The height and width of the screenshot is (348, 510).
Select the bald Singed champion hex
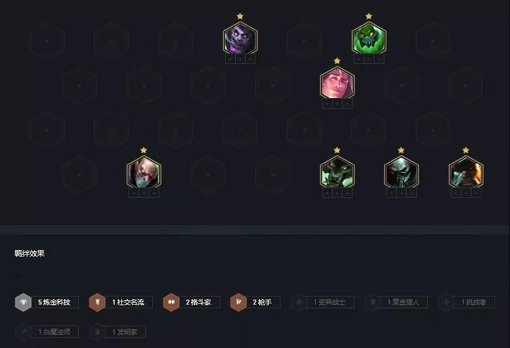pyautogui.click(x=144, y=172)
